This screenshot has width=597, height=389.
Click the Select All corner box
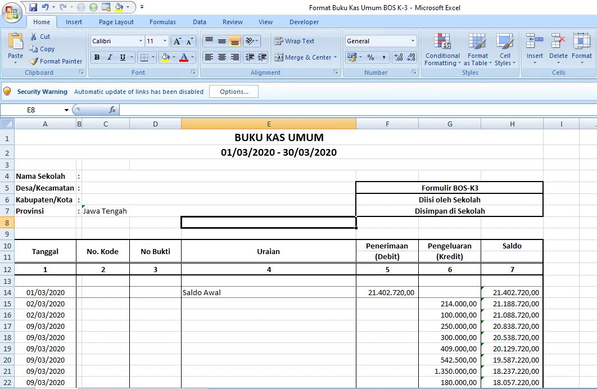coord(7,124)
